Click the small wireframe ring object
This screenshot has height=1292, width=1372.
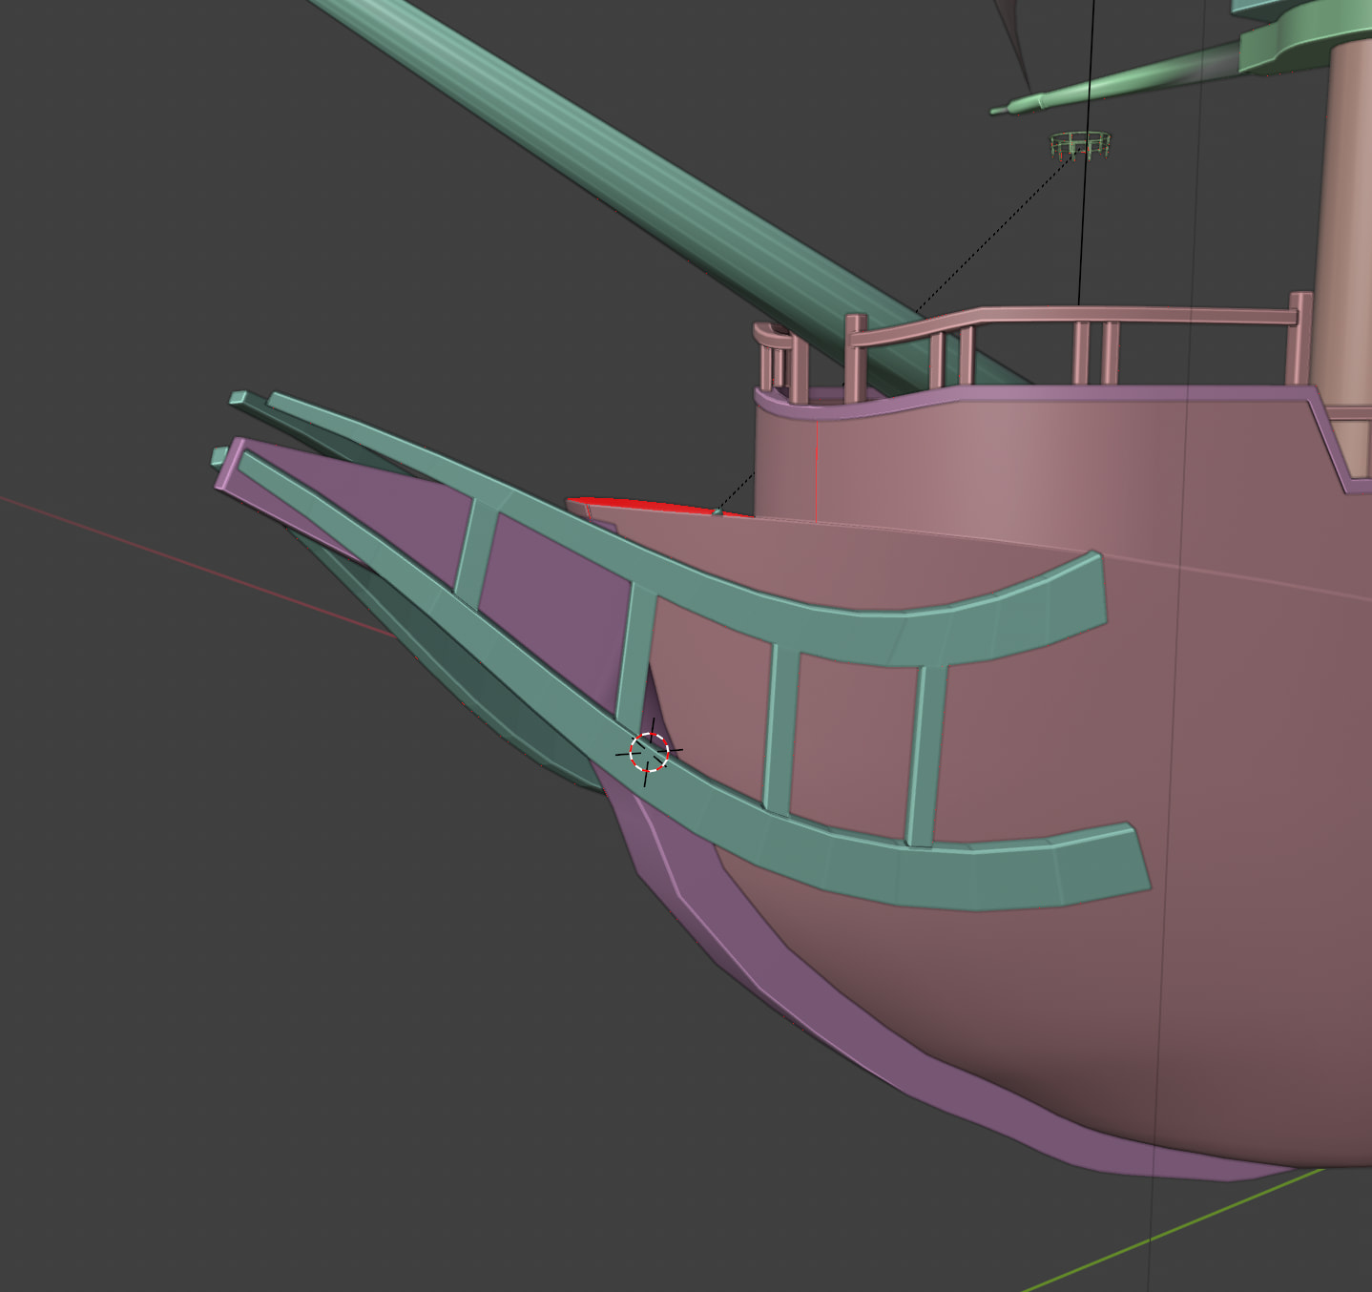click(1081, 145)
